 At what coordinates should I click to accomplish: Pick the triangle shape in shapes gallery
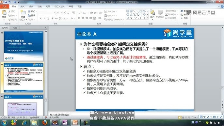point(131,15)
